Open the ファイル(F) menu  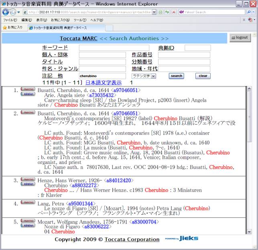(10, 20)
